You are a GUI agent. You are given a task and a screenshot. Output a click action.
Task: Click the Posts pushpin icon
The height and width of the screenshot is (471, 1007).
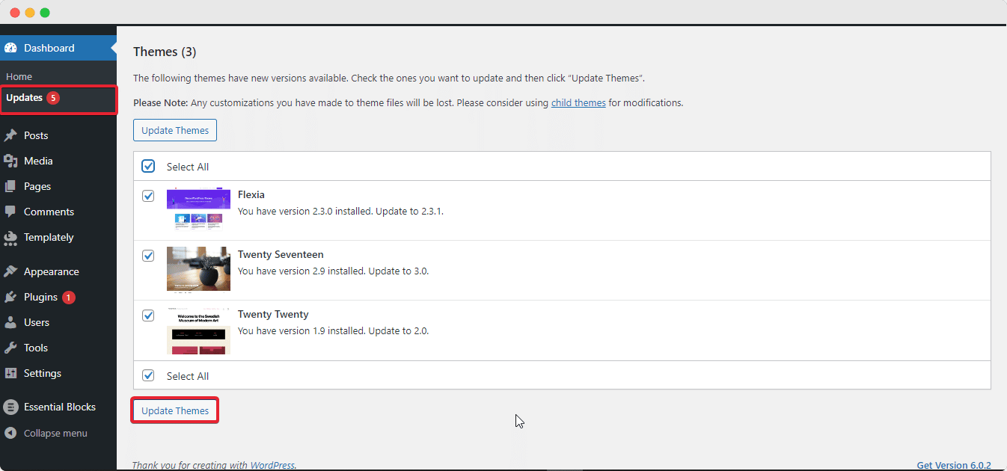coord(10,135)
